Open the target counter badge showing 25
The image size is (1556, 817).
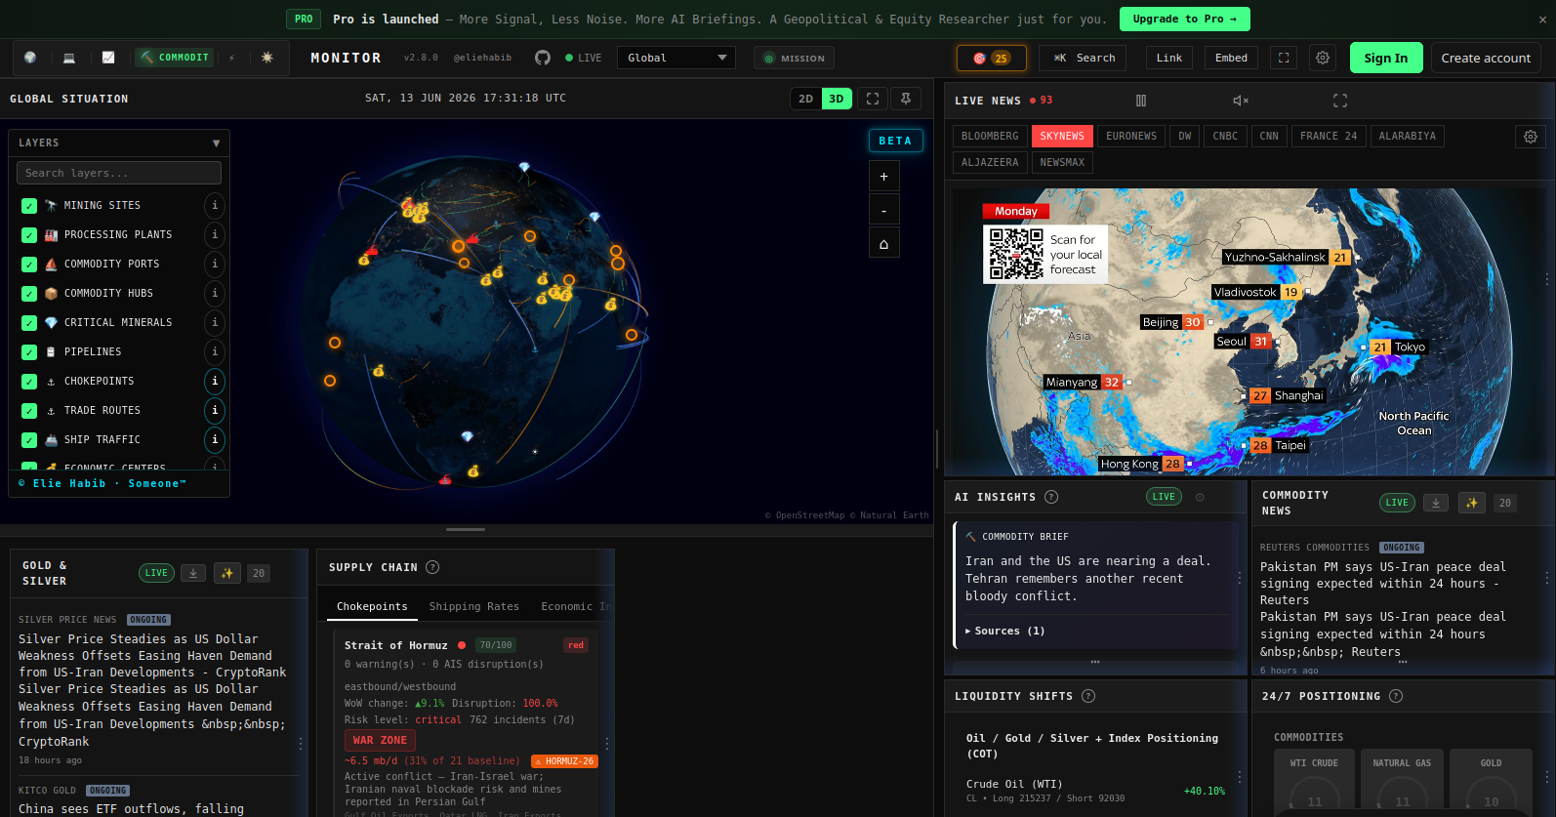point(991,59)
